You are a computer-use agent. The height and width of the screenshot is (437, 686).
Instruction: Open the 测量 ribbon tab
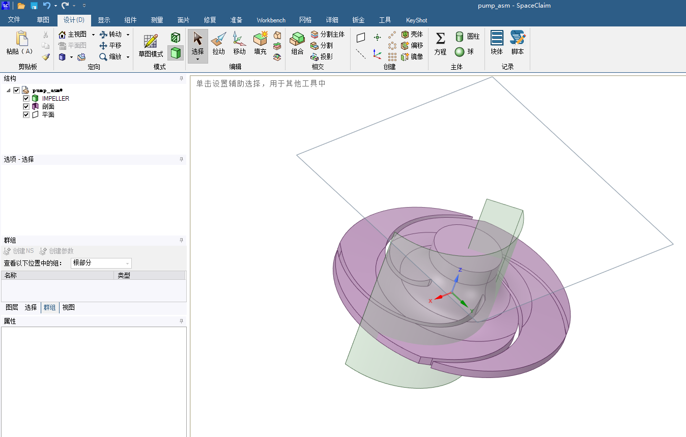[157, 20]
